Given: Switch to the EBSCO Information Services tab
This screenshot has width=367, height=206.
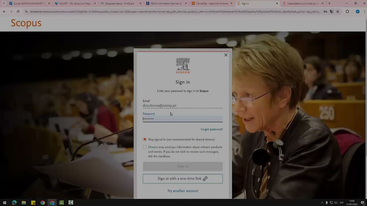Looking at the screenshot, I should (x=166, y=3).
